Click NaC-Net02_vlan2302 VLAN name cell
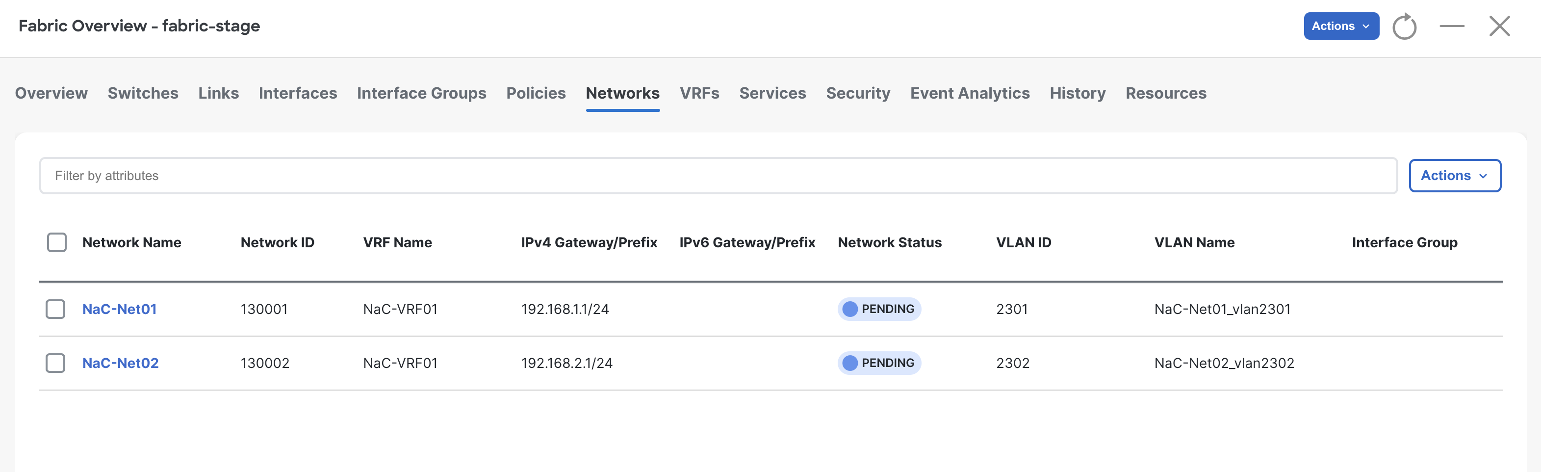 pyautogui.click(x=1224, y=363)
